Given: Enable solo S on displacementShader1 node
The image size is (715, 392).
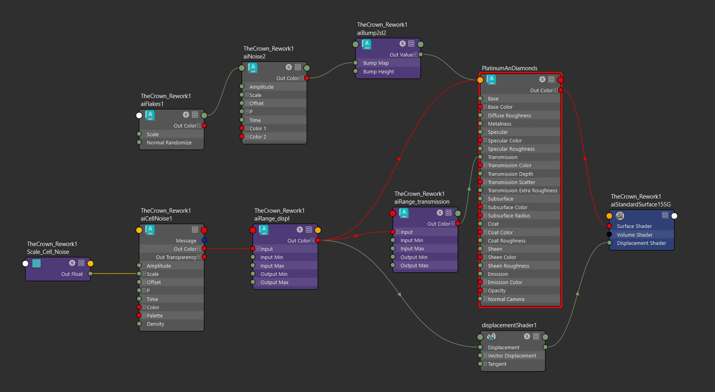Looking at the screenshot, I should [527, 336].
